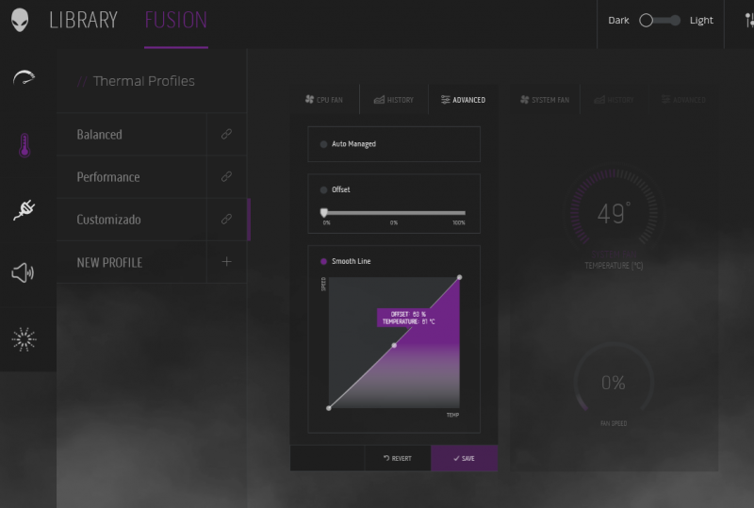Viewport: 754px width, 508px height.
Task: Add new profile with plus icon
Action: tap(226, 262)
